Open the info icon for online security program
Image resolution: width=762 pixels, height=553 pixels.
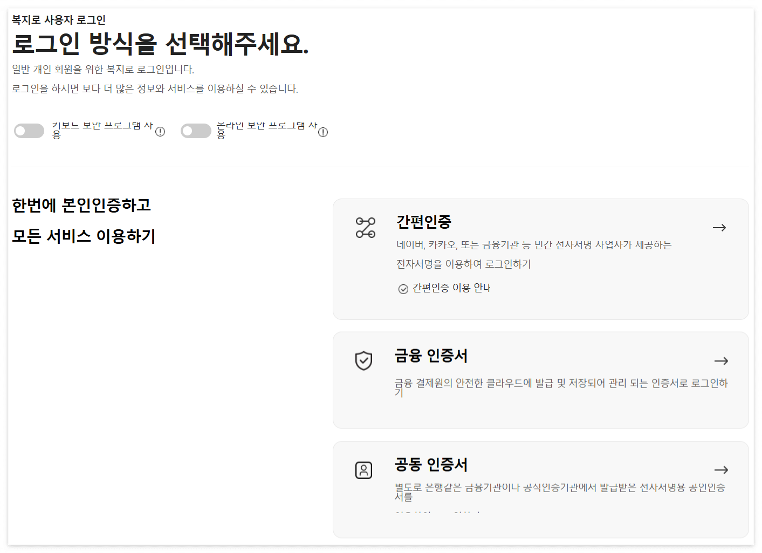pyautogui.click(x=322, y=132)
